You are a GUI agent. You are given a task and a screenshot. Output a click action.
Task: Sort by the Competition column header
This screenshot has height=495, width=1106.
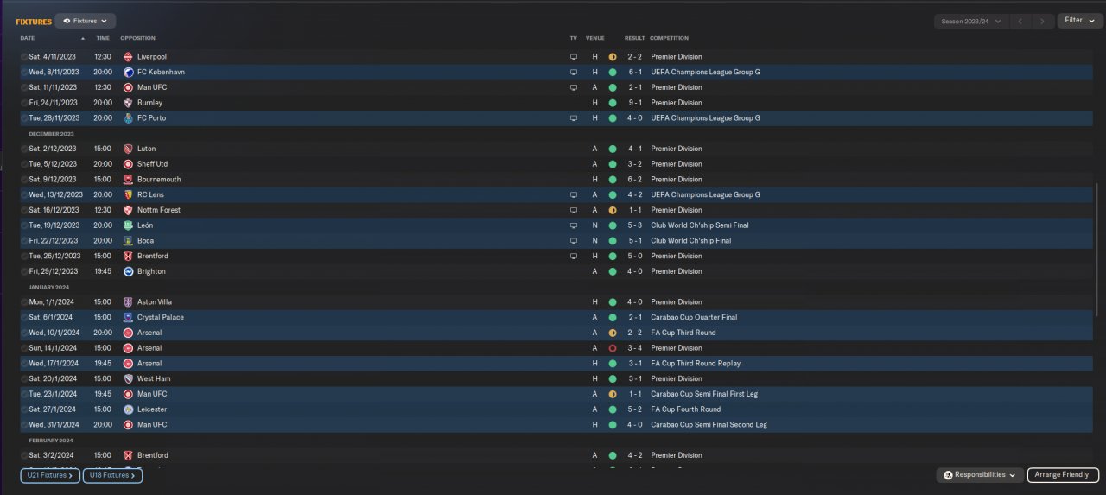669,38
